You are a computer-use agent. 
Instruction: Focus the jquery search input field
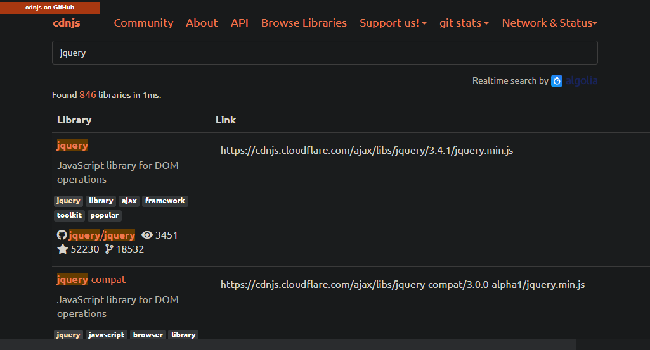325,53
